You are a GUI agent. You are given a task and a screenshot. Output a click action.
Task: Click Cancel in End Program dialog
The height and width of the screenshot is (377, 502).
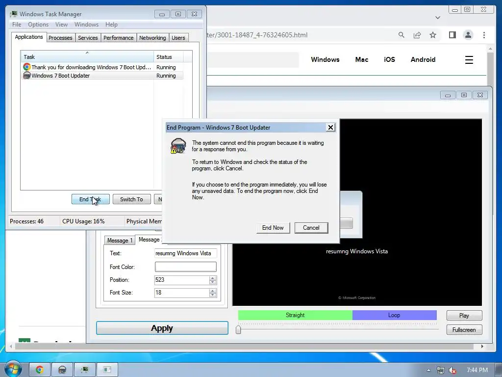[311, 228]
